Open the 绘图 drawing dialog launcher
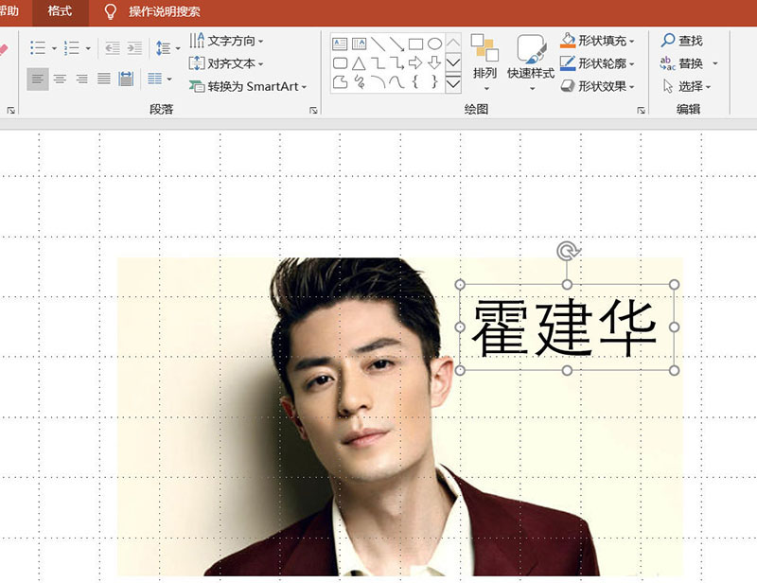The height and width of the screenshot is (583, 757). 642,110
